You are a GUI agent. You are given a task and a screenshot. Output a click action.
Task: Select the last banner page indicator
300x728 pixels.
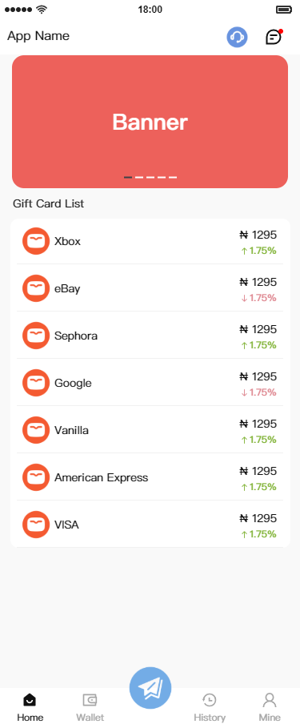(x=173, y=177)
